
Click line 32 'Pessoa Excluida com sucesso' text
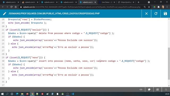[76, 68]
